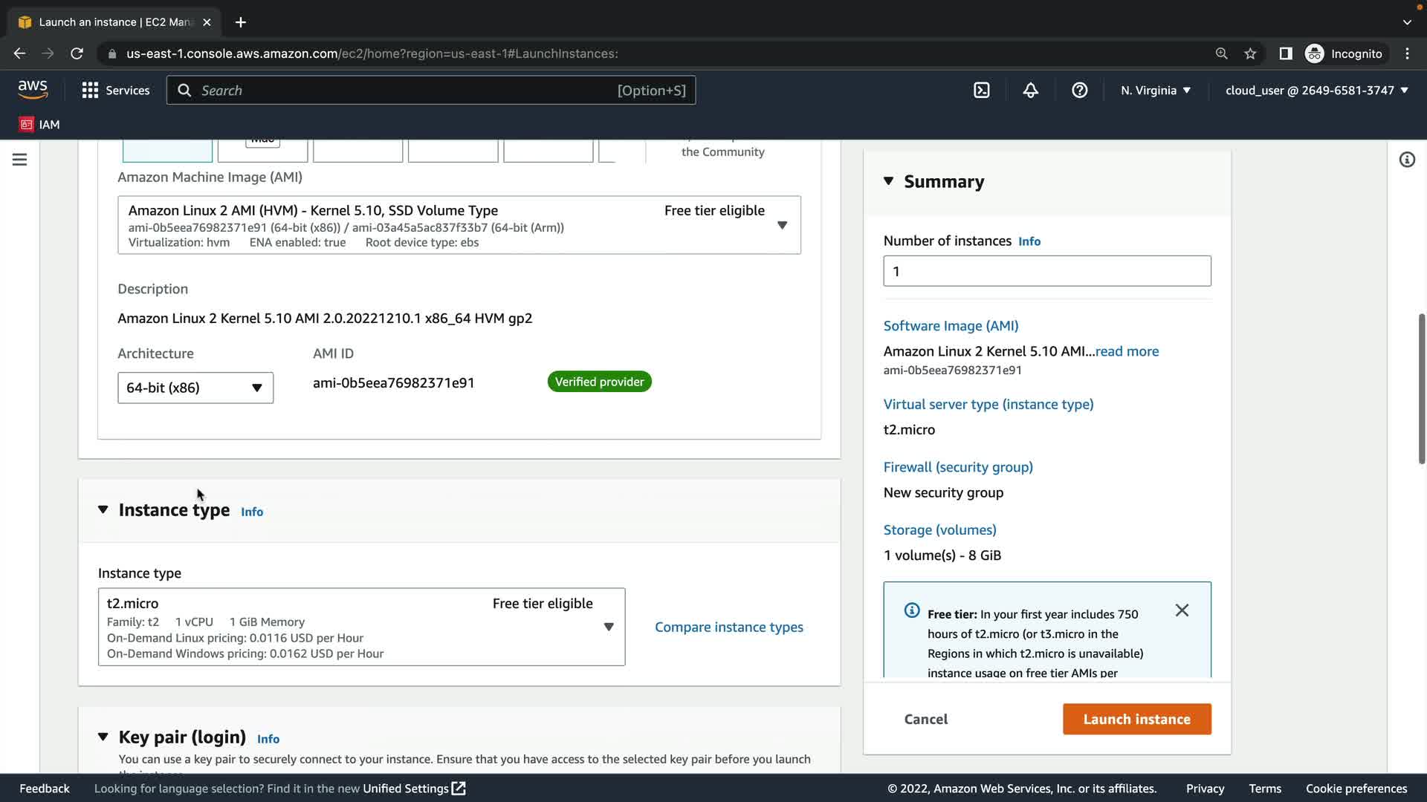This screenshot has height=802, width=1427.
Task: Click the Launch instance button
Action: click(1136, 719)
